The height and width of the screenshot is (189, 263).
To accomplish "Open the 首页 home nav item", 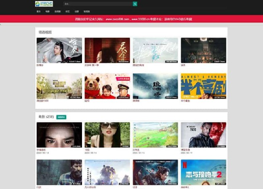I will coord(38,11).
